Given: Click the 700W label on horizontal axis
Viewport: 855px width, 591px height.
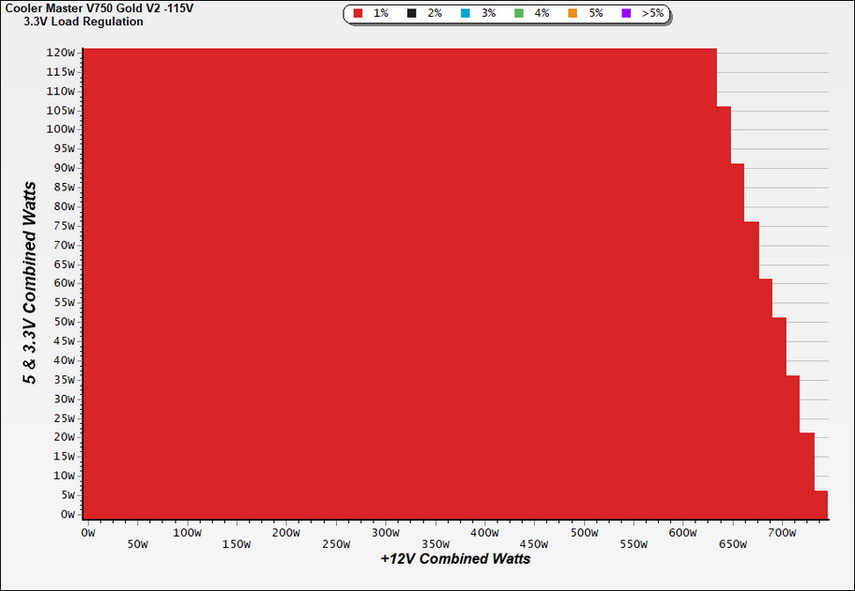Looking at the screenshot, I should (782, 533).
